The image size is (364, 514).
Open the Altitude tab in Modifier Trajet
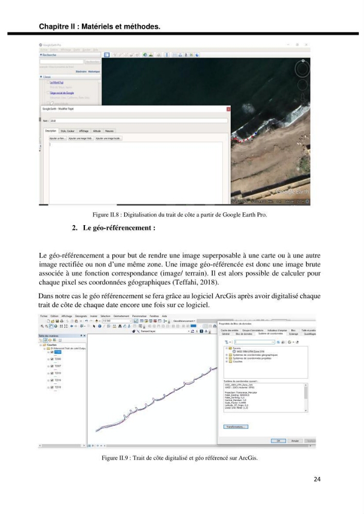97,131
